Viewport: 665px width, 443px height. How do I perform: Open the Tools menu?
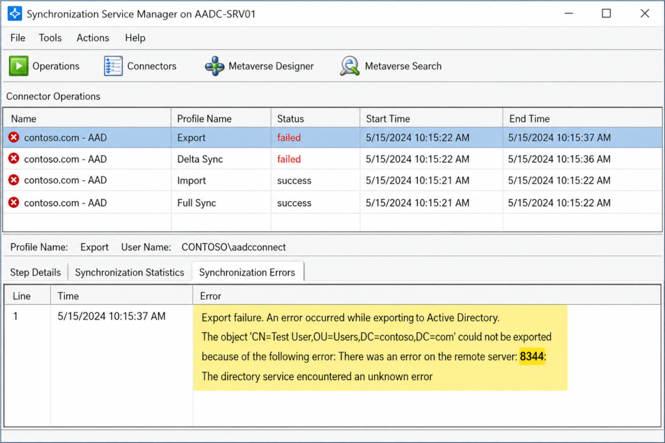(x=50, y=38)
